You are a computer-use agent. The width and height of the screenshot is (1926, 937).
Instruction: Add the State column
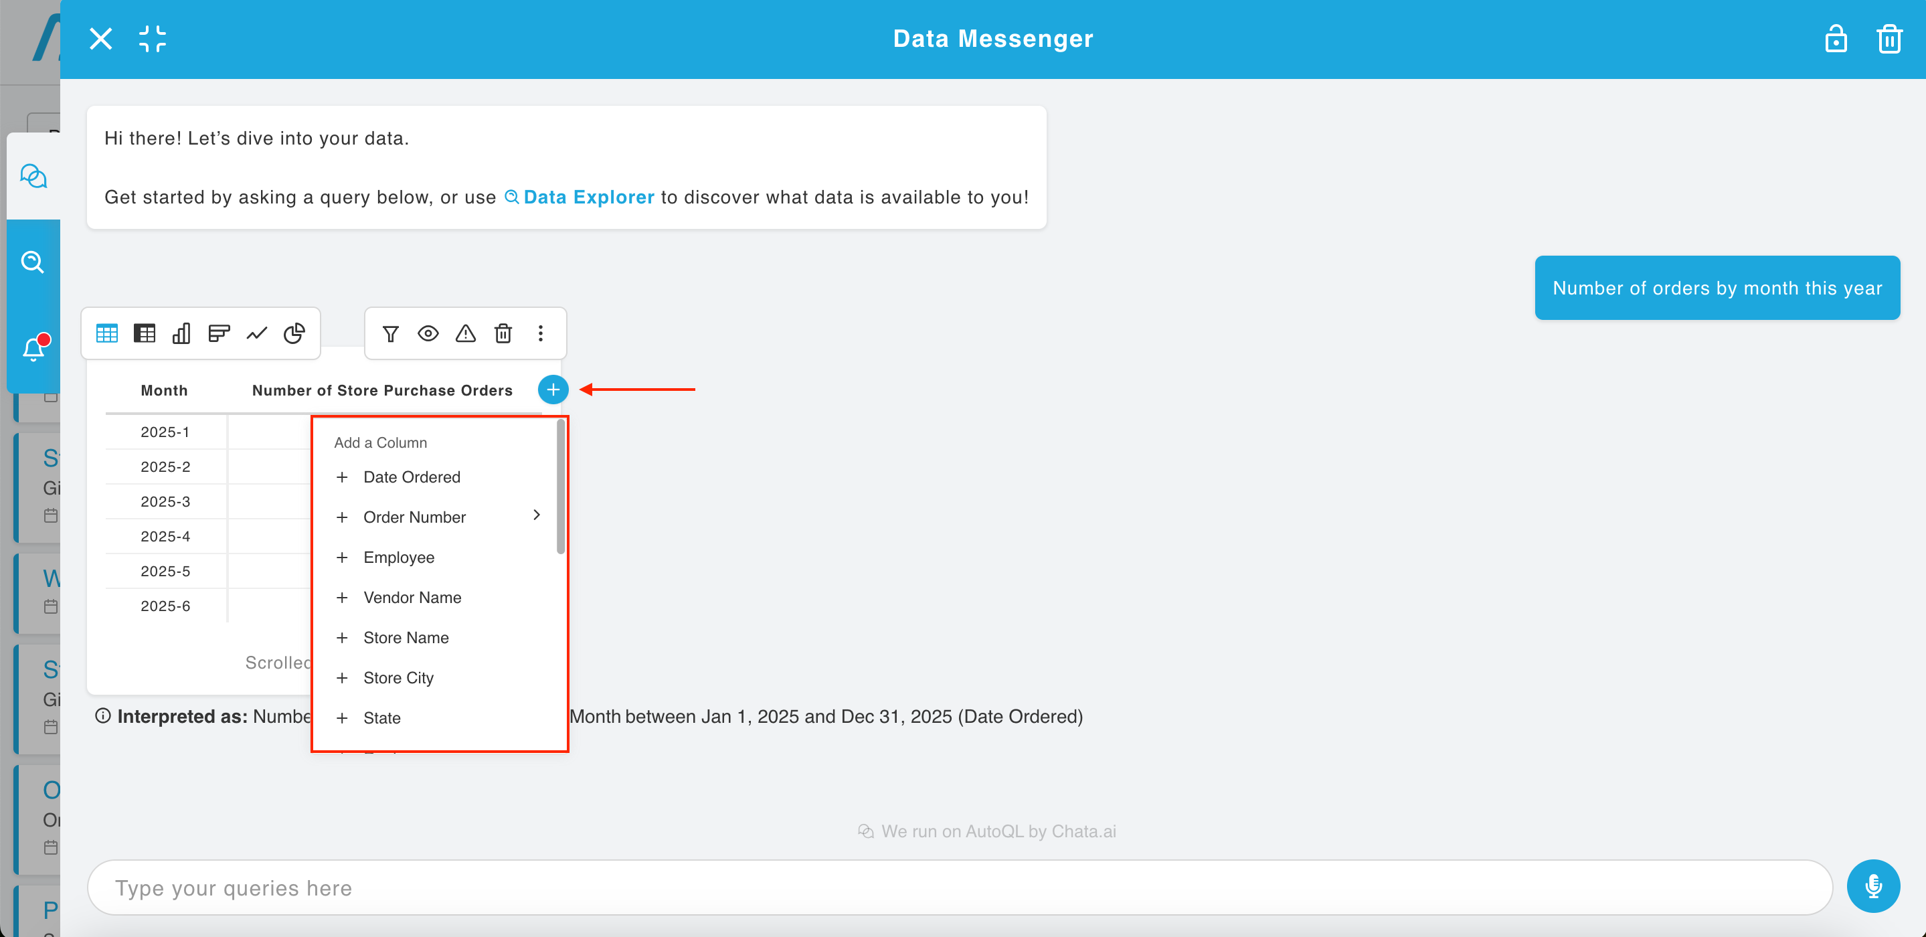436,718
